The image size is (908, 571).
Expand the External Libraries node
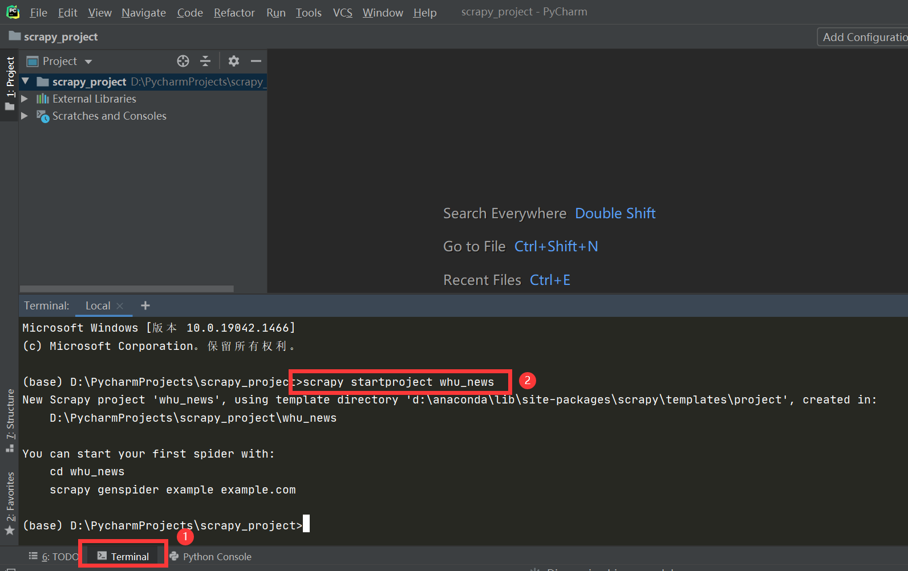coord(25,99)
